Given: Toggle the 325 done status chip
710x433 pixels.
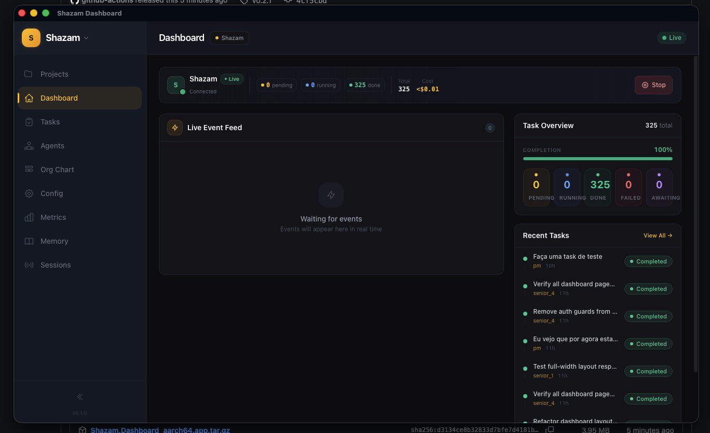Looking at the screenshot, I should coord(364,85).
